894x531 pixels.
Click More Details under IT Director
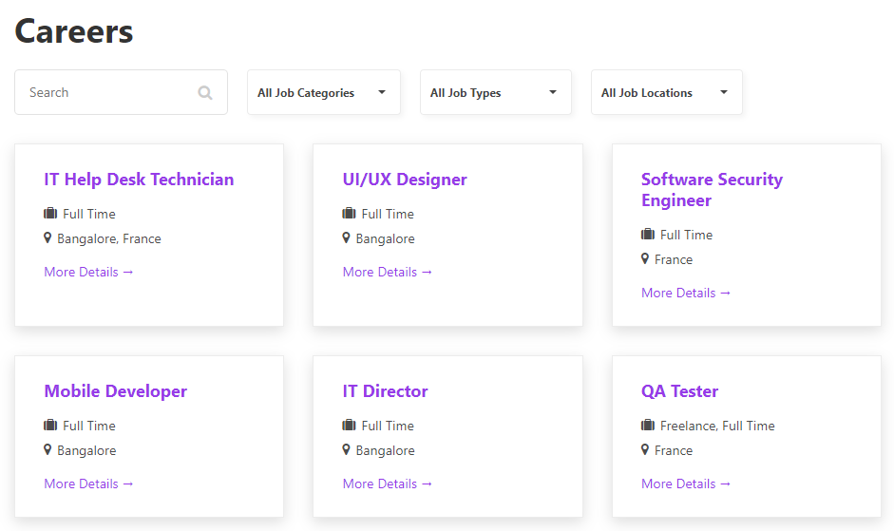(x=387, y=484)
